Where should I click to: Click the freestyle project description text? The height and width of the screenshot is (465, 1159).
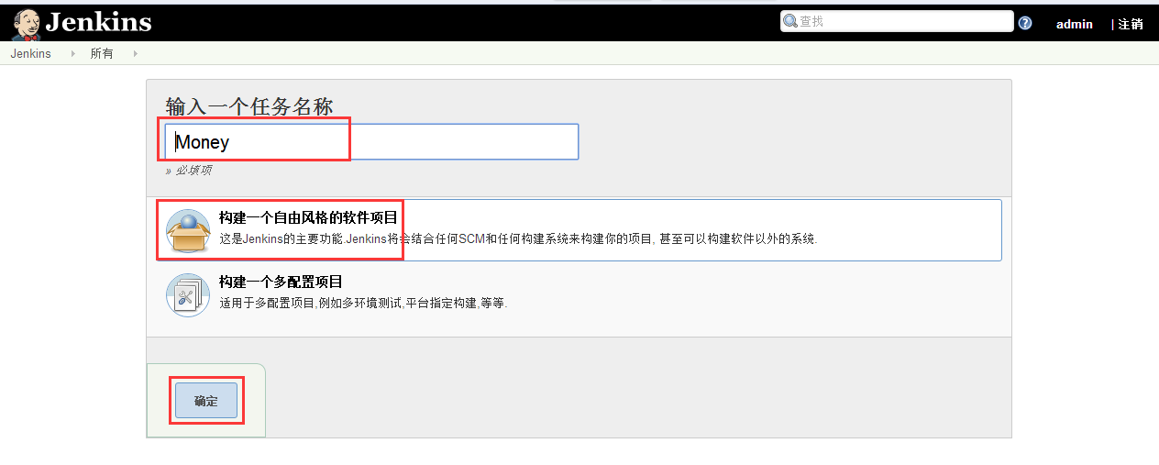[518, 239]
